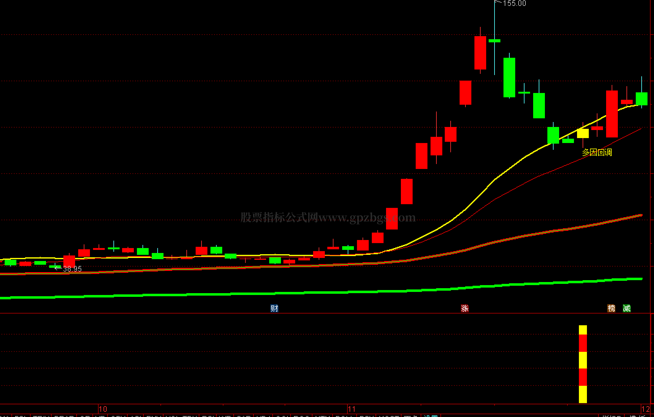Viewport: 654px width, 417px height.
Task: Click the green 减 marker icon
Action: point(626,308)
